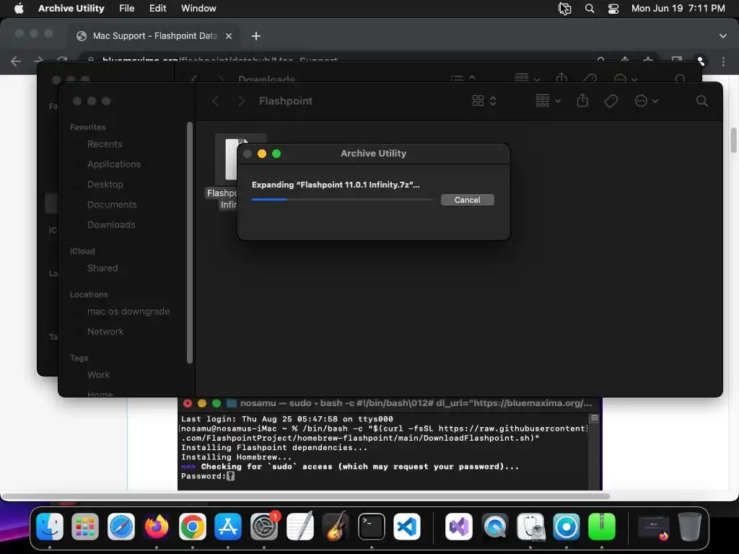Open QuickTime Player from the Dock
This screenshot has width=739, height=554.
coord(495,526)
